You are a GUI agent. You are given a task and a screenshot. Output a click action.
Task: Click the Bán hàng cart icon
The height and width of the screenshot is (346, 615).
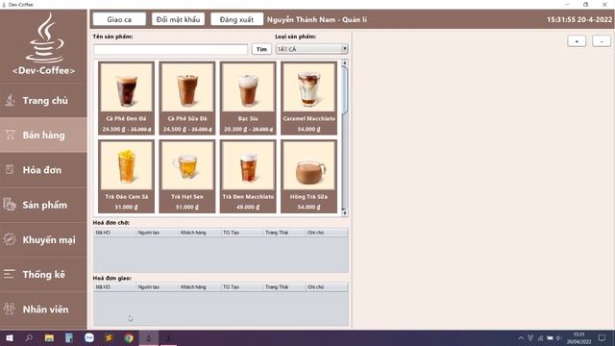[11, 135]
